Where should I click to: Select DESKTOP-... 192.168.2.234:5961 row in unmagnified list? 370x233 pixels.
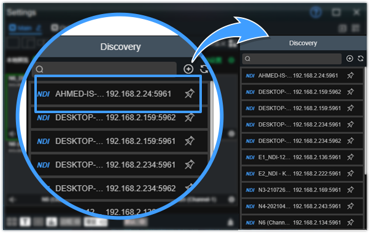[x=302, y=124]
